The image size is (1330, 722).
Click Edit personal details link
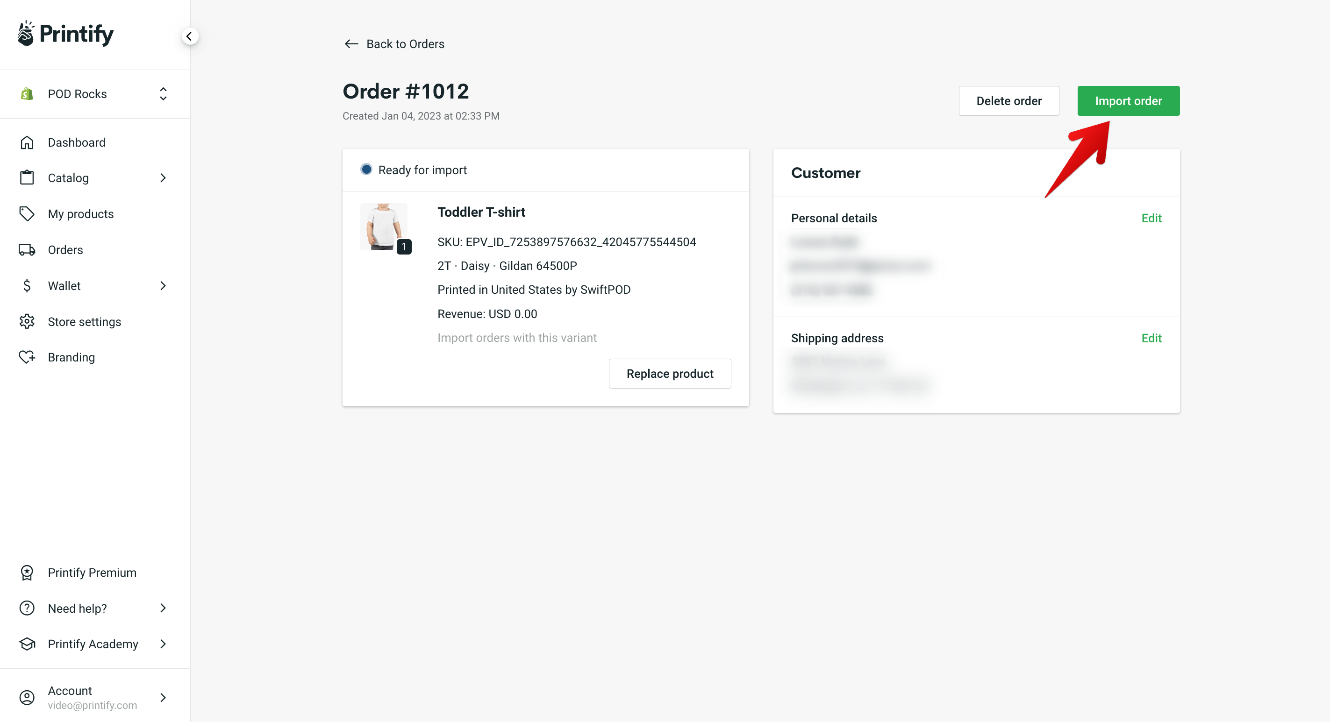pos(1152,218)
